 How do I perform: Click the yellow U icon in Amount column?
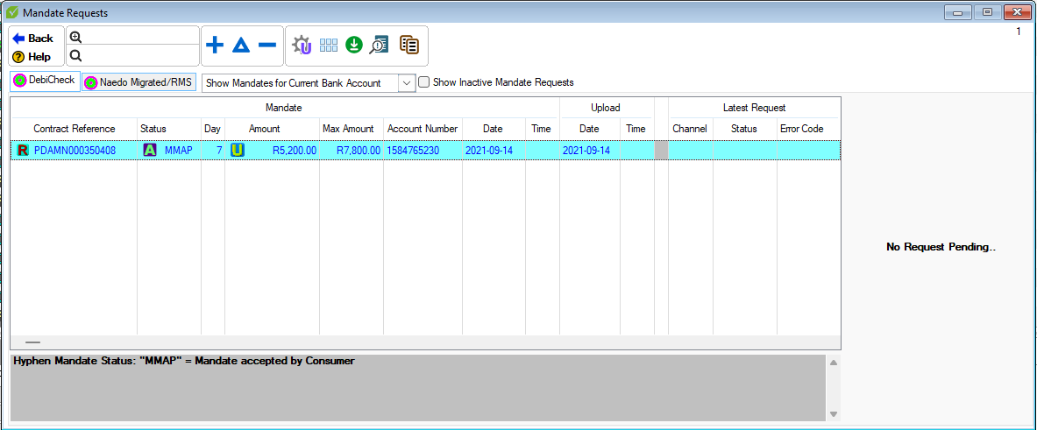238,151
